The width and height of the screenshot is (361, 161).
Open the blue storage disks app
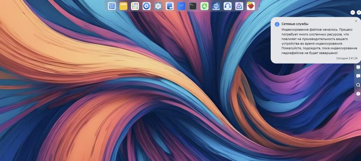[170, 6]
